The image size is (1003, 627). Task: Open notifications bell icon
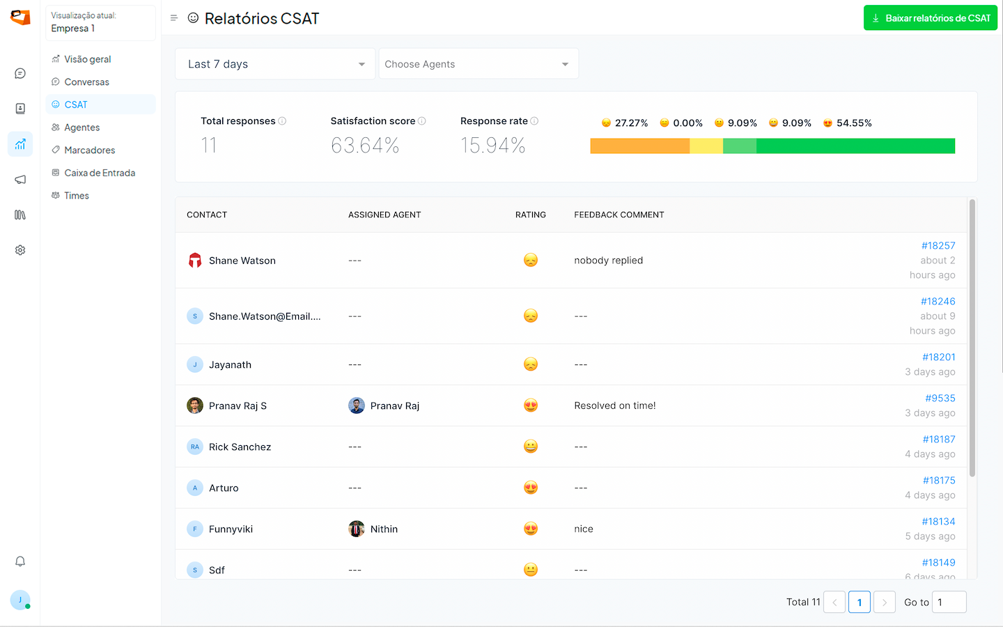pyautogui.click(x=20, y=562)
